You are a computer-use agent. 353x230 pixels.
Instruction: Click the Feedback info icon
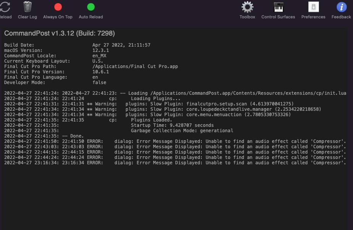click(341, 6)
